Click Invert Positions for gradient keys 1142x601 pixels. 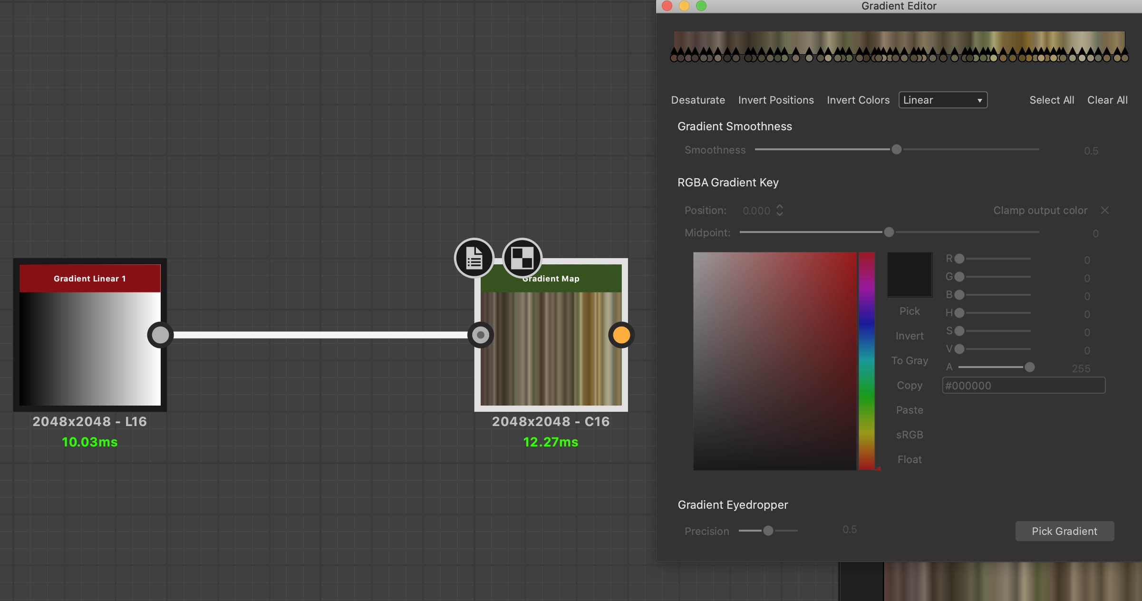point(775,100)
